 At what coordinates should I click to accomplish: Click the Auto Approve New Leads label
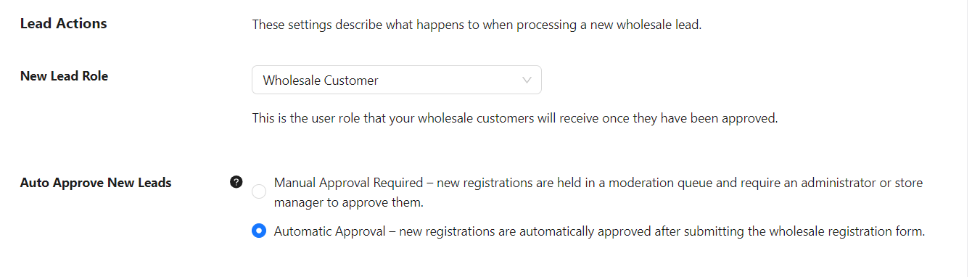[96, 183]
